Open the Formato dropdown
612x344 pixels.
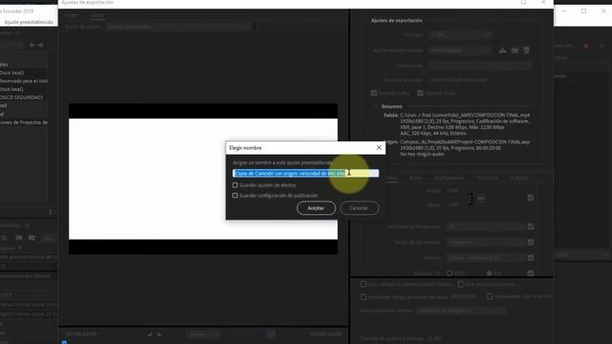(460, 34)
